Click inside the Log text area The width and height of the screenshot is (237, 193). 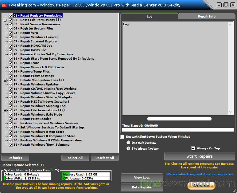[x=175, y=68]
